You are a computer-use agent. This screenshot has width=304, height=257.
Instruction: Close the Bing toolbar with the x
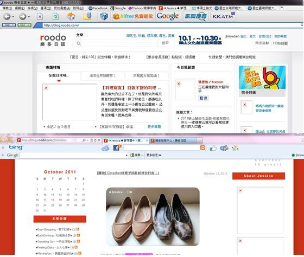coord(3,147)
